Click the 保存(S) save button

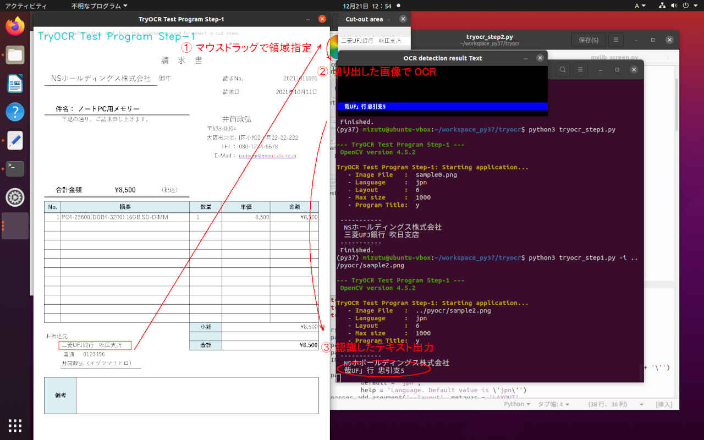coord(588,40)
